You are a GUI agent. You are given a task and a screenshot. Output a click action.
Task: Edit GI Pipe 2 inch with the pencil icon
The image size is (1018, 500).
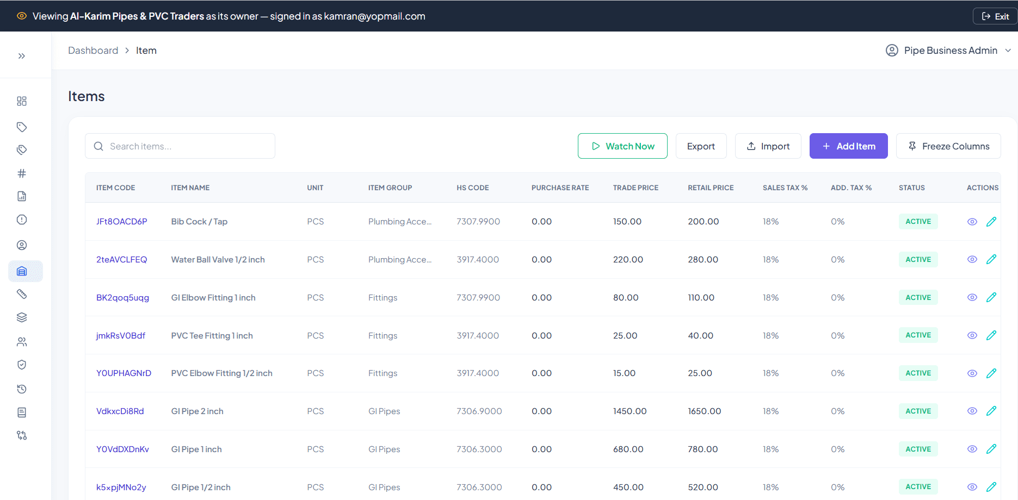[x=991, y=411]
